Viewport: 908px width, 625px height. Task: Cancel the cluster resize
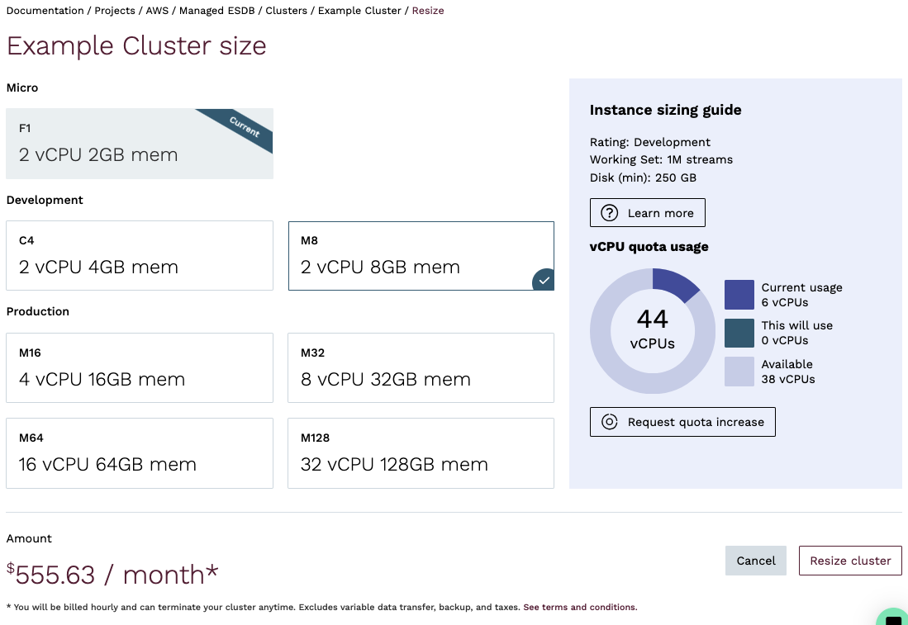[756, 561]
